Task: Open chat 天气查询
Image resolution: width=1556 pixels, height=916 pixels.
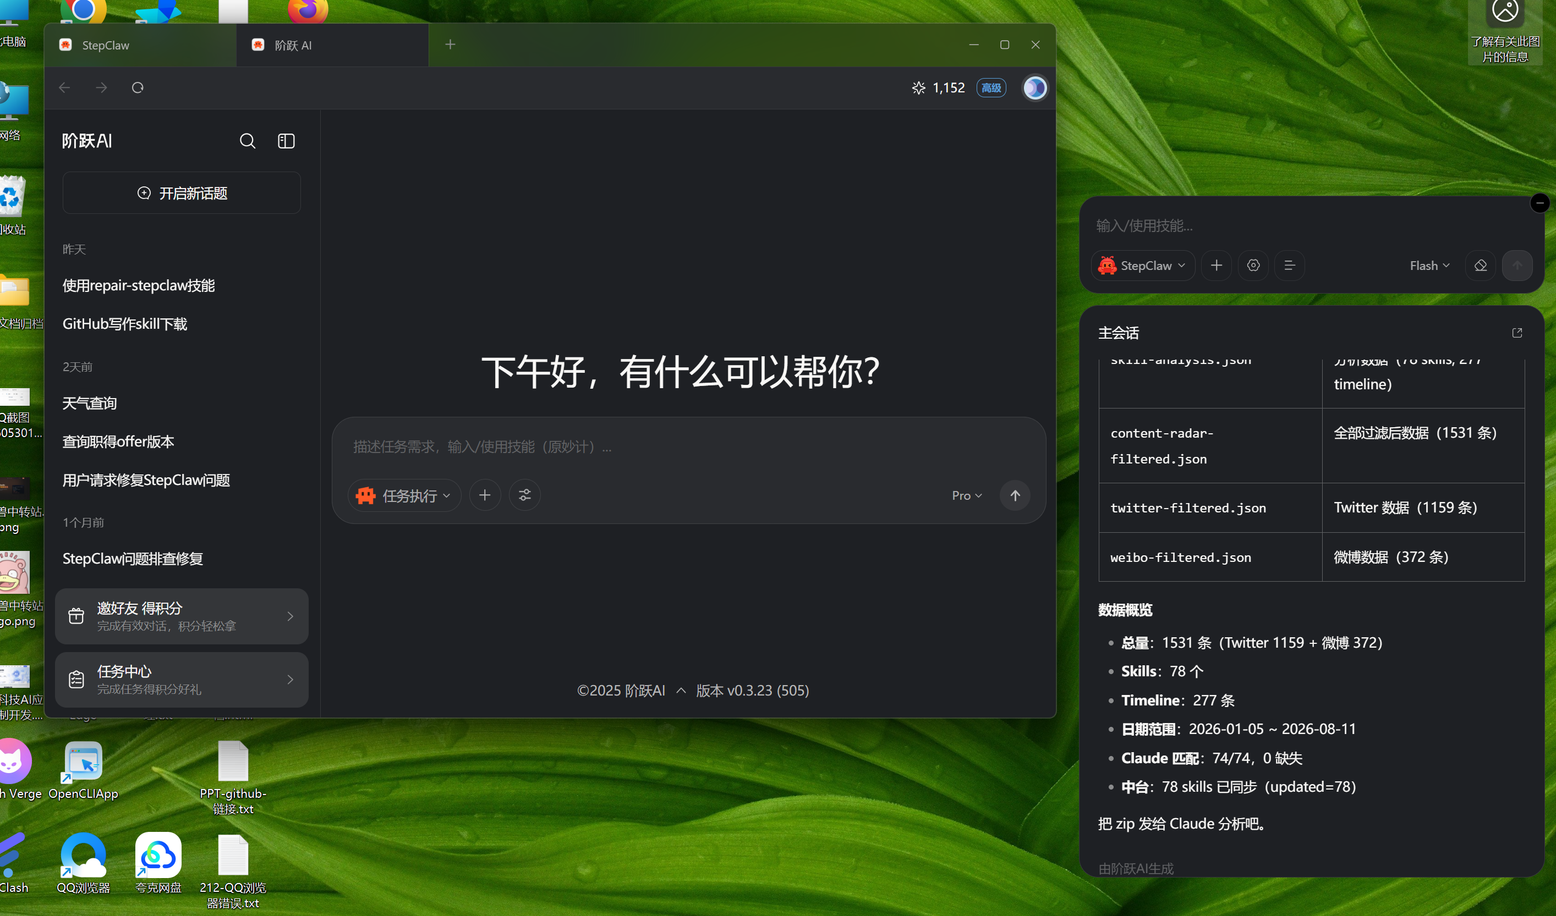Action: 90,403
